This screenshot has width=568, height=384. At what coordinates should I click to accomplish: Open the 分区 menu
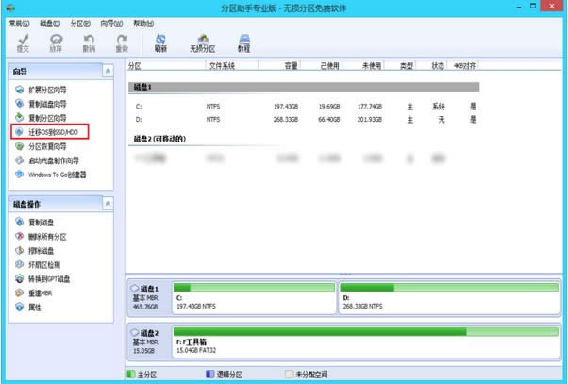tap(83, 21)
